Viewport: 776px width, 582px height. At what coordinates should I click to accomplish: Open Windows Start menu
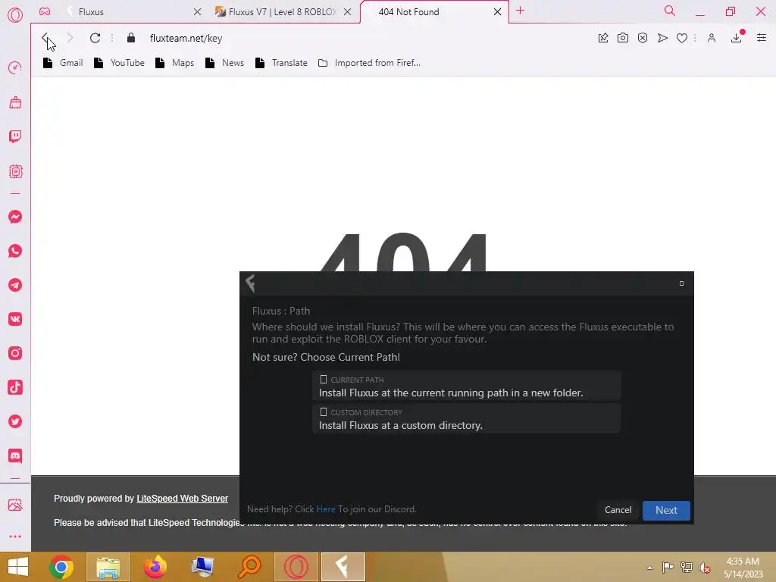18,567
